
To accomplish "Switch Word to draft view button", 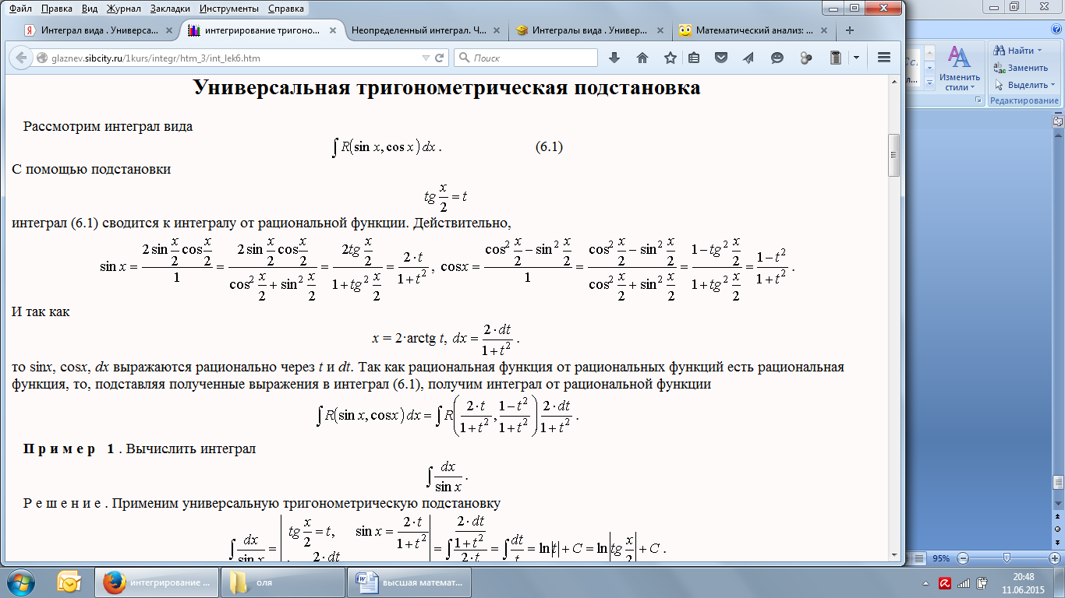I will click(x=919, y=558).
